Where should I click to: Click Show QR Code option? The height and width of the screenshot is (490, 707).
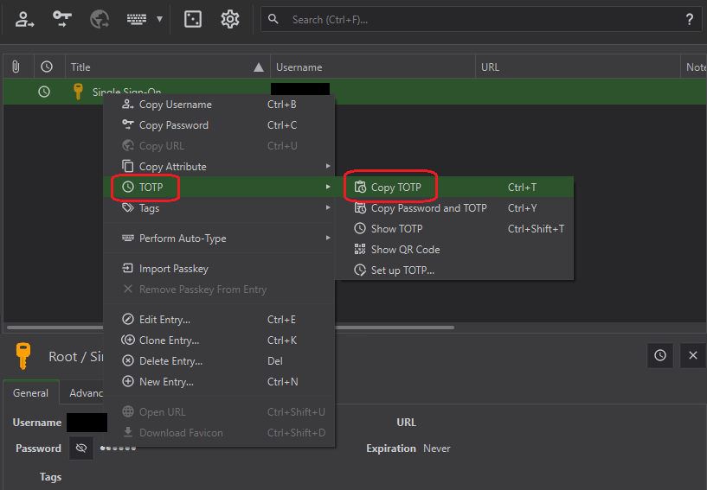pyautogui.click(x=454, y=250)
